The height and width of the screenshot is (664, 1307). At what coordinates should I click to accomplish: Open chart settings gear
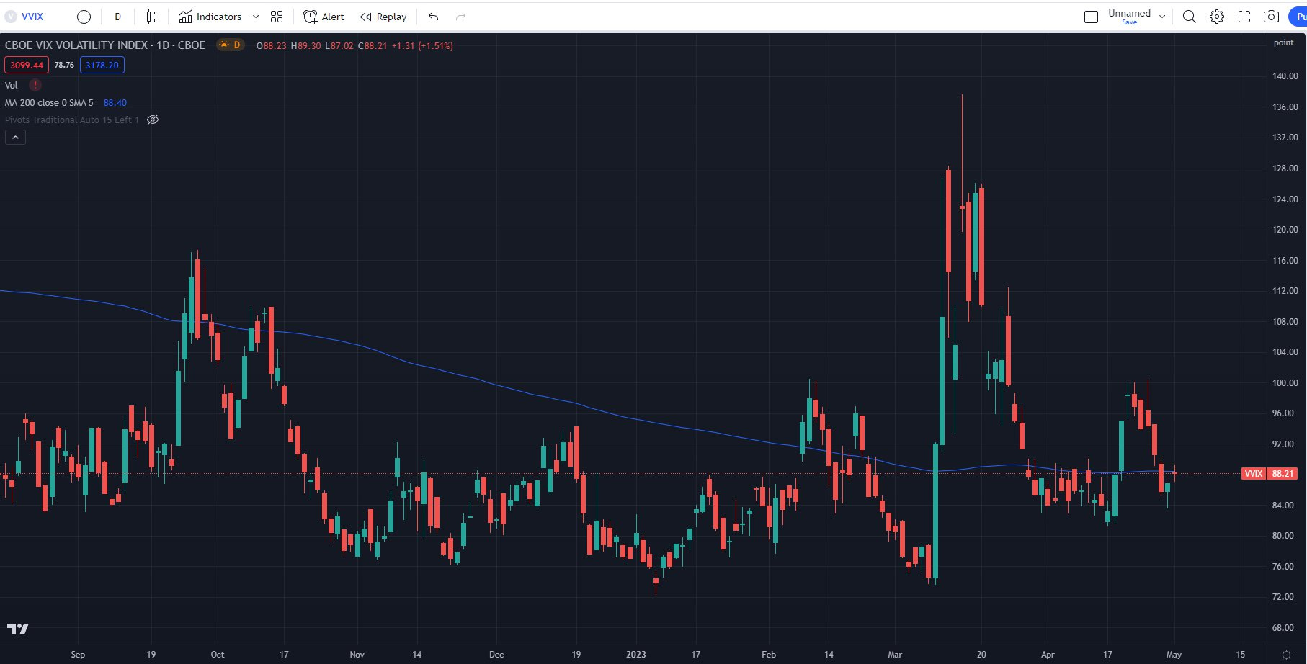click(x=1217, y=17)
